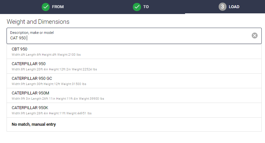Choose CATERPILLAR 950M from the list
The height and width of the screenshot is (143, 265).
pyautogui.click(x=134, y=95)
